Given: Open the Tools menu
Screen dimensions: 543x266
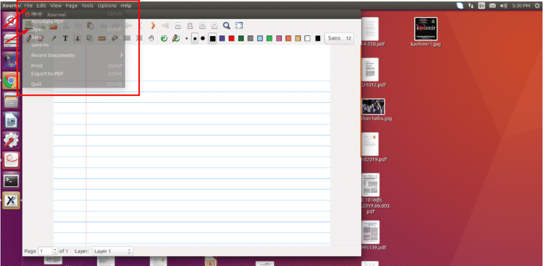Looking at the screenshot, I should [87, 5].
